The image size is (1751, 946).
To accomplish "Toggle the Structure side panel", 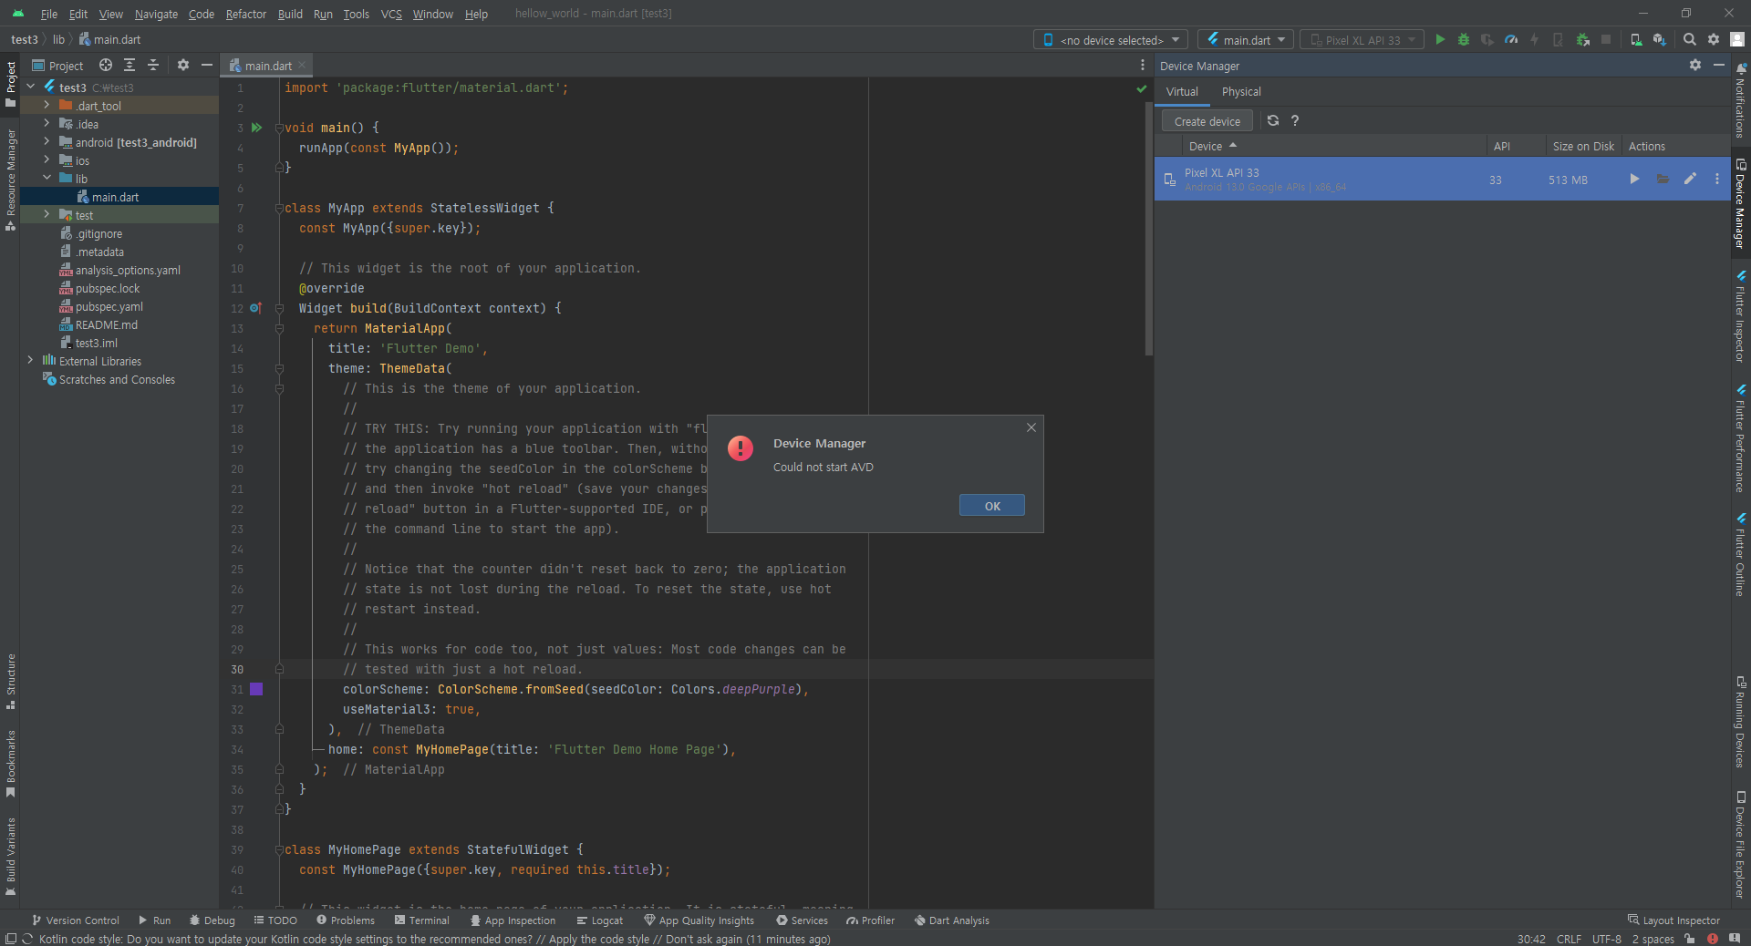I will [10, 682].
